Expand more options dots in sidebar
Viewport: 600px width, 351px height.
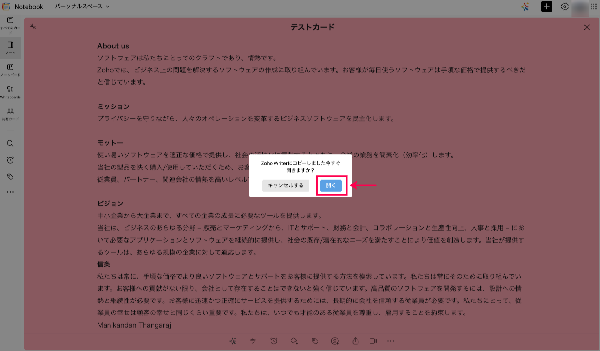(10, 192)
